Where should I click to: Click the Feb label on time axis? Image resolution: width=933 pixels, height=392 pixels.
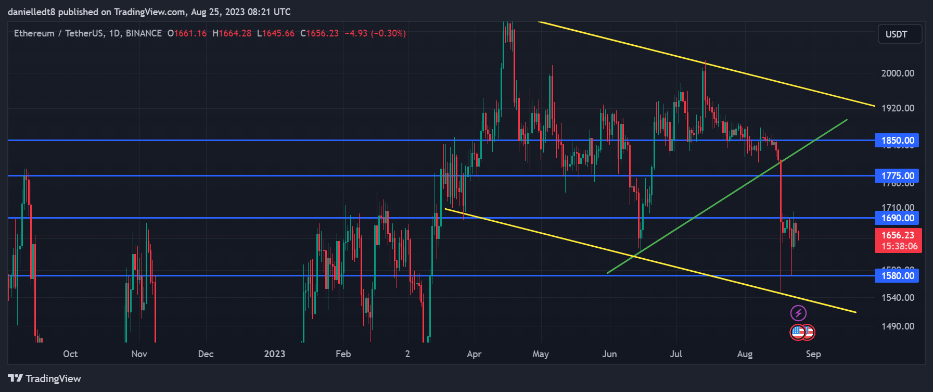(x=343, y=354)
